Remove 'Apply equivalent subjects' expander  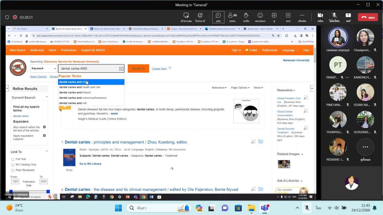click(x=44, y=135)
